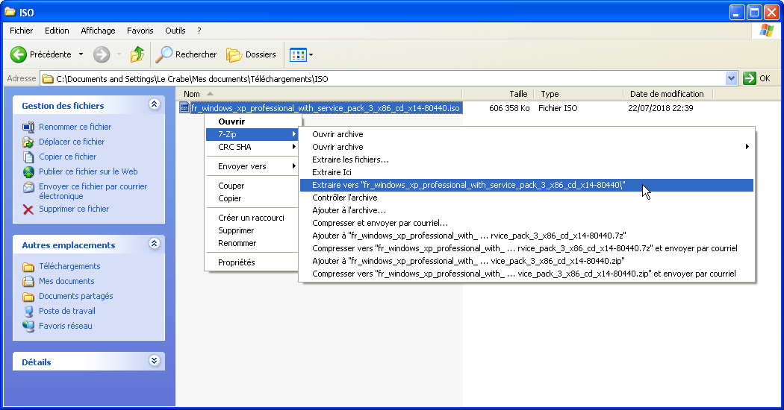Open Propriétés from the context menu
784x410 pixels.
[x=252, y=262]
